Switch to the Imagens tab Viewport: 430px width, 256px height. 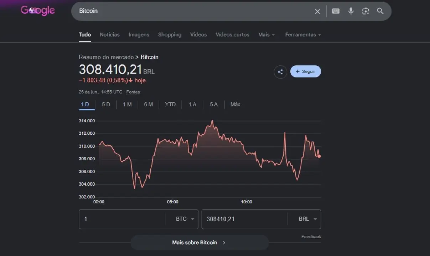pyautogui.click(x=139, y=34)
